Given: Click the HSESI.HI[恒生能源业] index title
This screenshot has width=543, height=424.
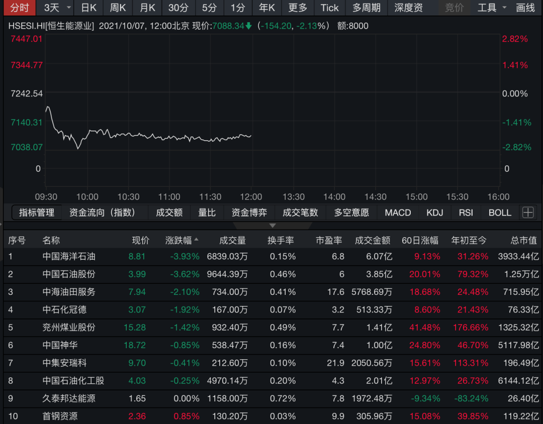Looking at the screenshot, I should (x=51, y=26).
